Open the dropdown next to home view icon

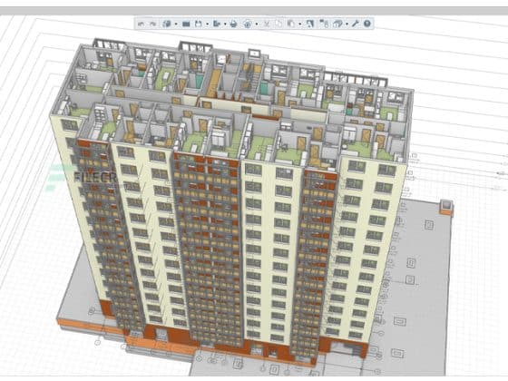(257, 24)
